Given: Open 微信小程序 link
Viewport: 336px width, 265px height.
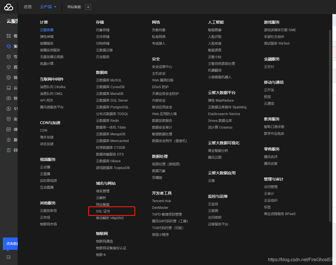Looking at the screenshot, I should pyautogui.click(x=160, y=234).
